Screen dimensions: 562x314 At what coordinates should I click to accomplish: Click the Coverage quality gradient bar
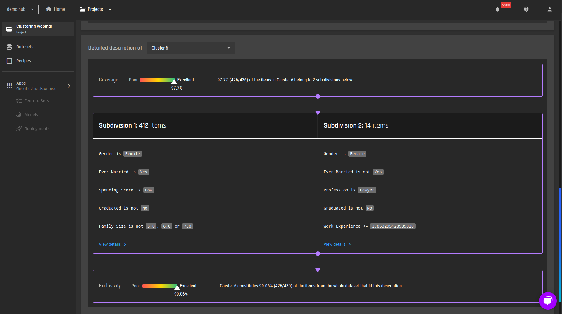pyautogui.click(x=157, y=80)
